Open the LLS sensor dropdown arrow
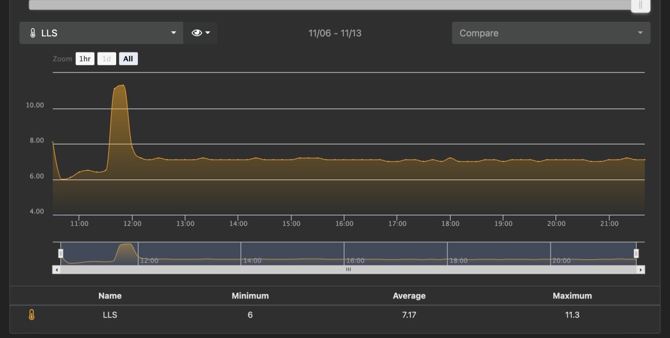 [x=174, y=33]
